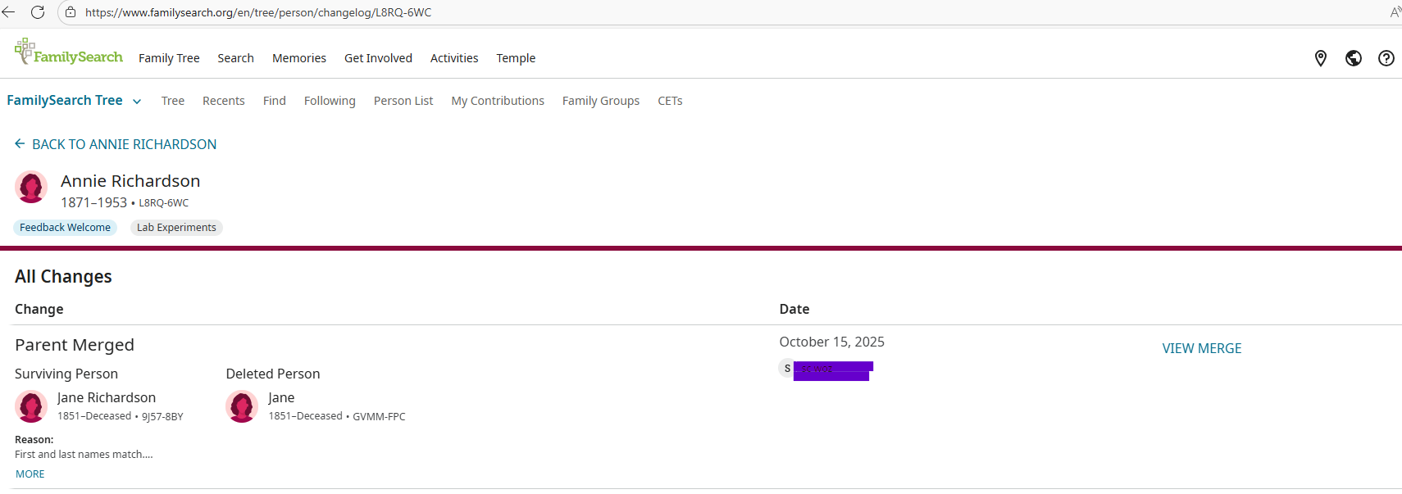
Task: Open the Memories menu
Action: pyautogui.click(x=298, y=58)
